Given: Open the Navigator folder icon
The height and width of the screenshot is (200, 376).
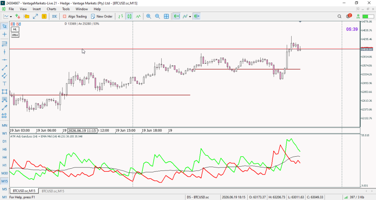Looking at the screenshot, I should 26,16.
